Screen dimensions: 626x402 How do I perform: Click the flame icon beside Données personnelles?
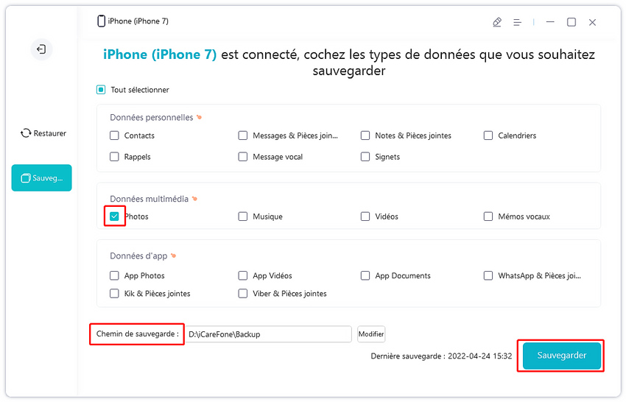199,117
